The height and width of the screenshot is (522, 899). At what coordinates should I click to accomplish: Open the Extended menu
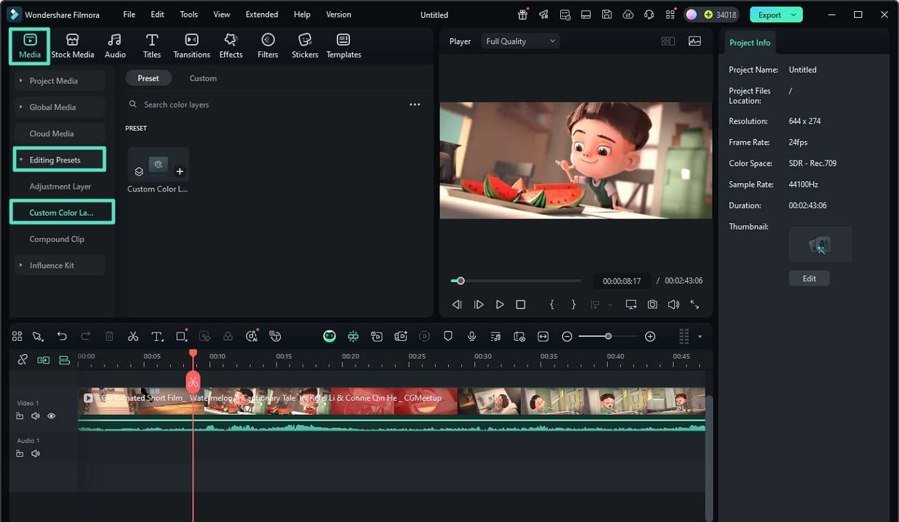pyautogui.click(x=262, y=15)
